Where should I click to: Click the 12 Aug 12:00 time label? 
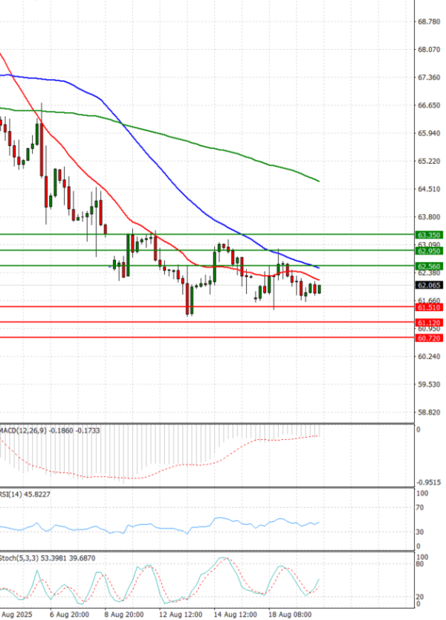181,615
